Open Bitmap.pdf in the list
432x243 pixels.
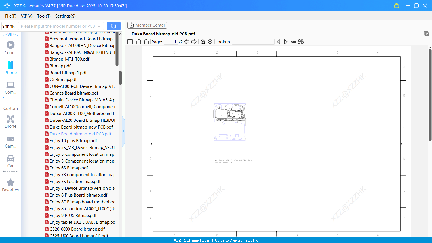pos(58,66)
